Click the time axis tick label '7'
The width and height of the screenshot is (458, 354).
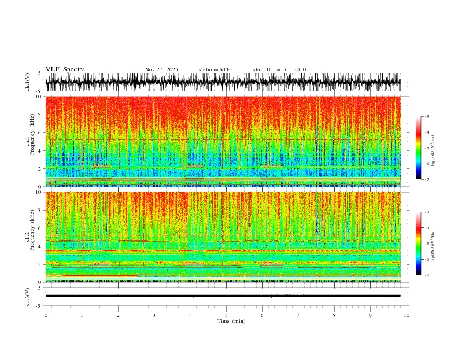[x=298, y=315]
